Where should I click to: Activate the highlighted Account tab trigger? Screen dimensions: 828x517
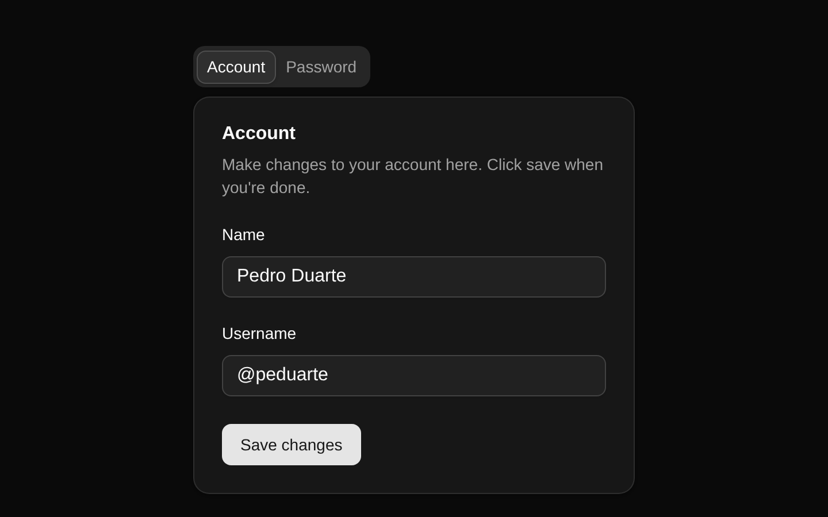click(236, 67)
